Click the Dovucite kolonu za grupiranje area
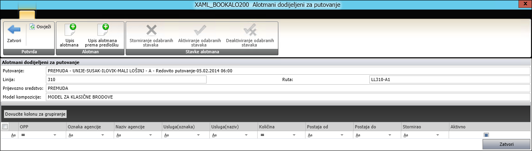 [35, 114]
